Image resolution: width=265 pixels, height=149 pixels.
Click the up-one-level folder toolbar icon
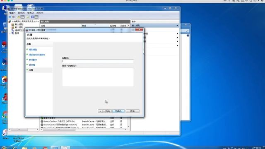click(19, 17)
